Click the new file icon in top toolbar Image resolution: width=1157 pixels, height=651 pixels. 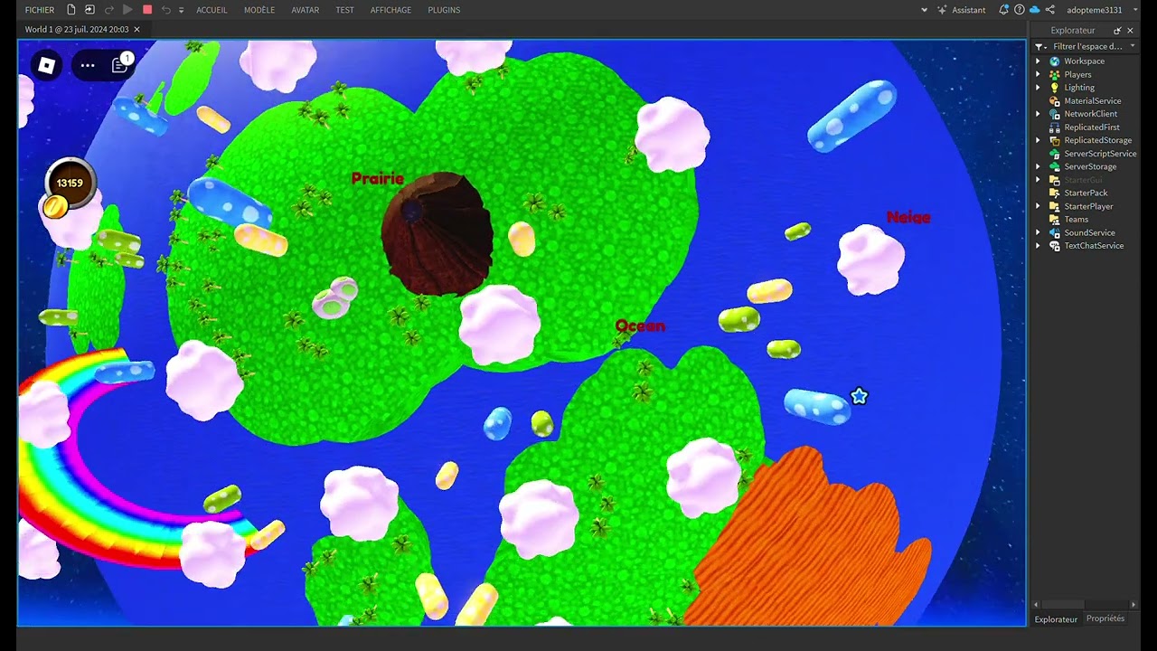(71, 10)
